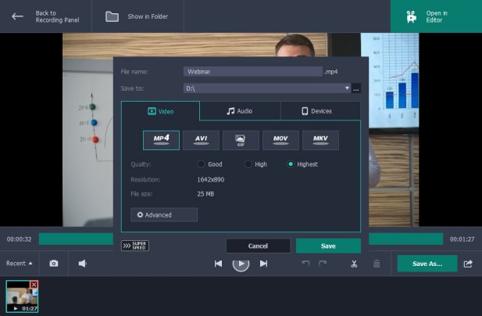Cut the clip with scissors icon
This screenshot has height=316, width=482.
354,264
